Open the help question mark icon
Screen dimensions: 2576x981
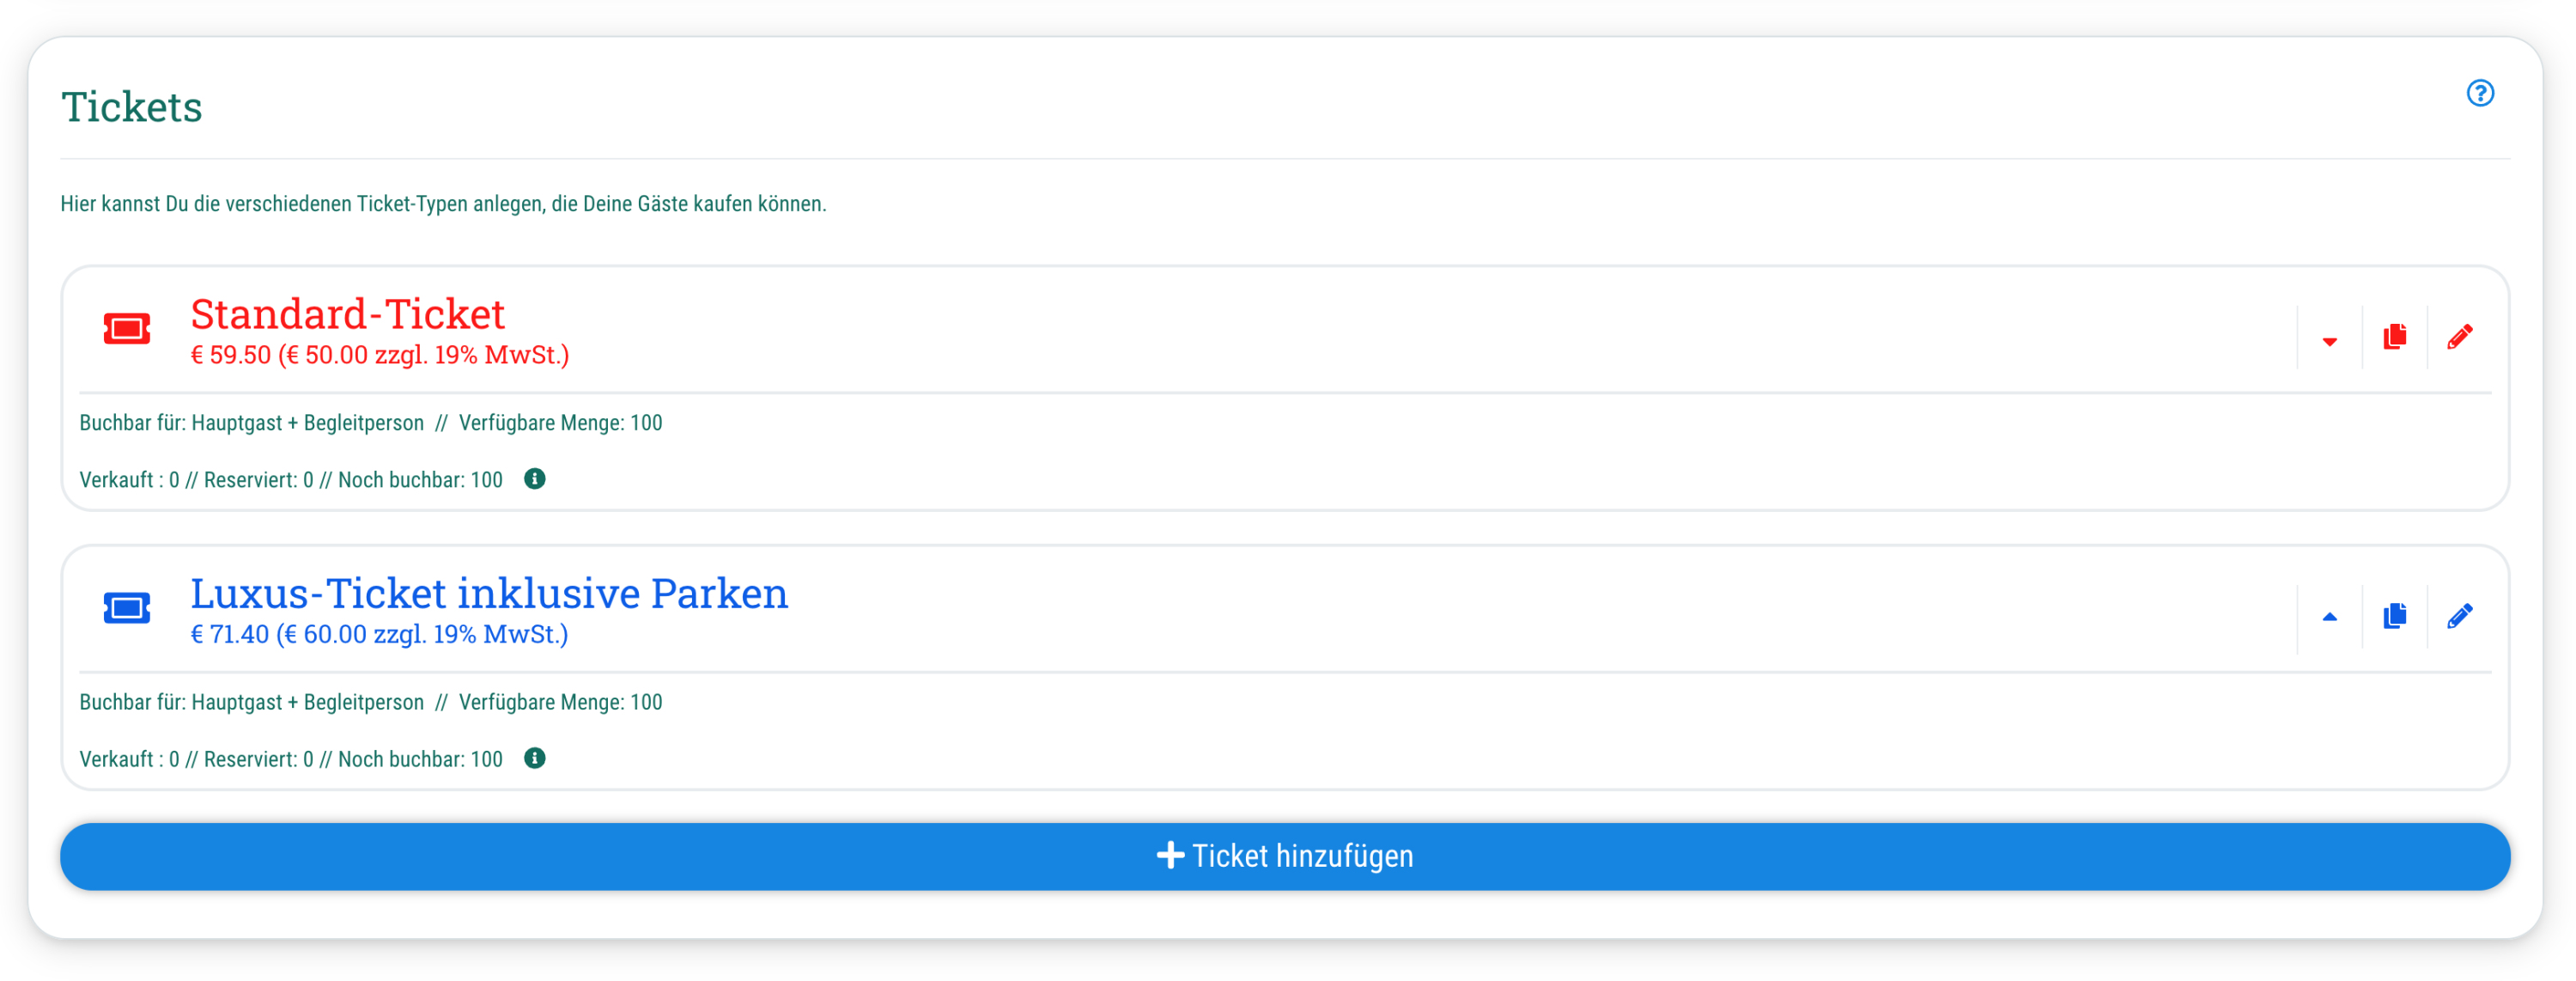2479,93
